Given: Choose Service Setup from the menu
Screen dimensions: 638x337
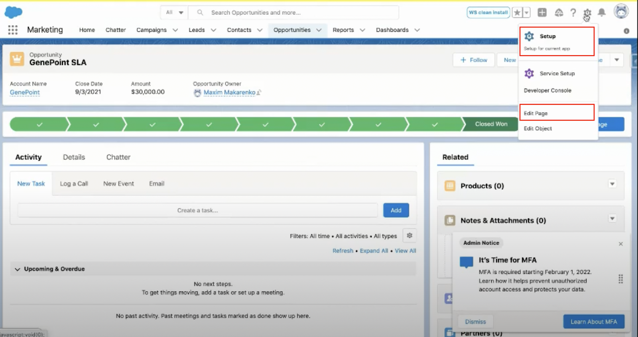Looking at the screenshot, I should [x=557, y=73].
